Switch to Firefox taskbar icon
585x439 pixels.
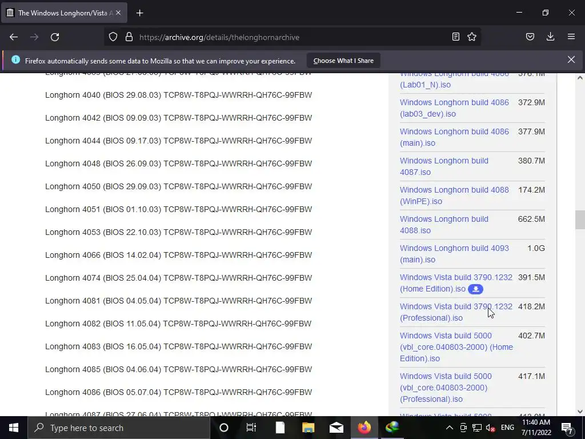(x=364, y=428)
